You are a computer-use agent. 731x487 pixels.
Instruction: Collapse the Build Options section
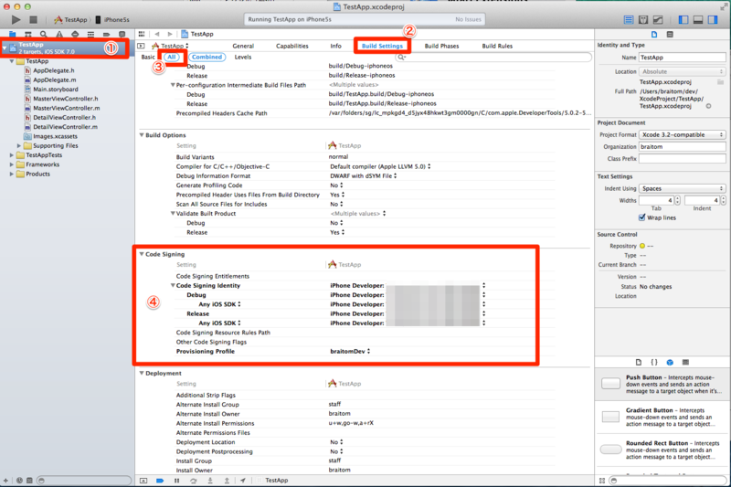(142, 135)
